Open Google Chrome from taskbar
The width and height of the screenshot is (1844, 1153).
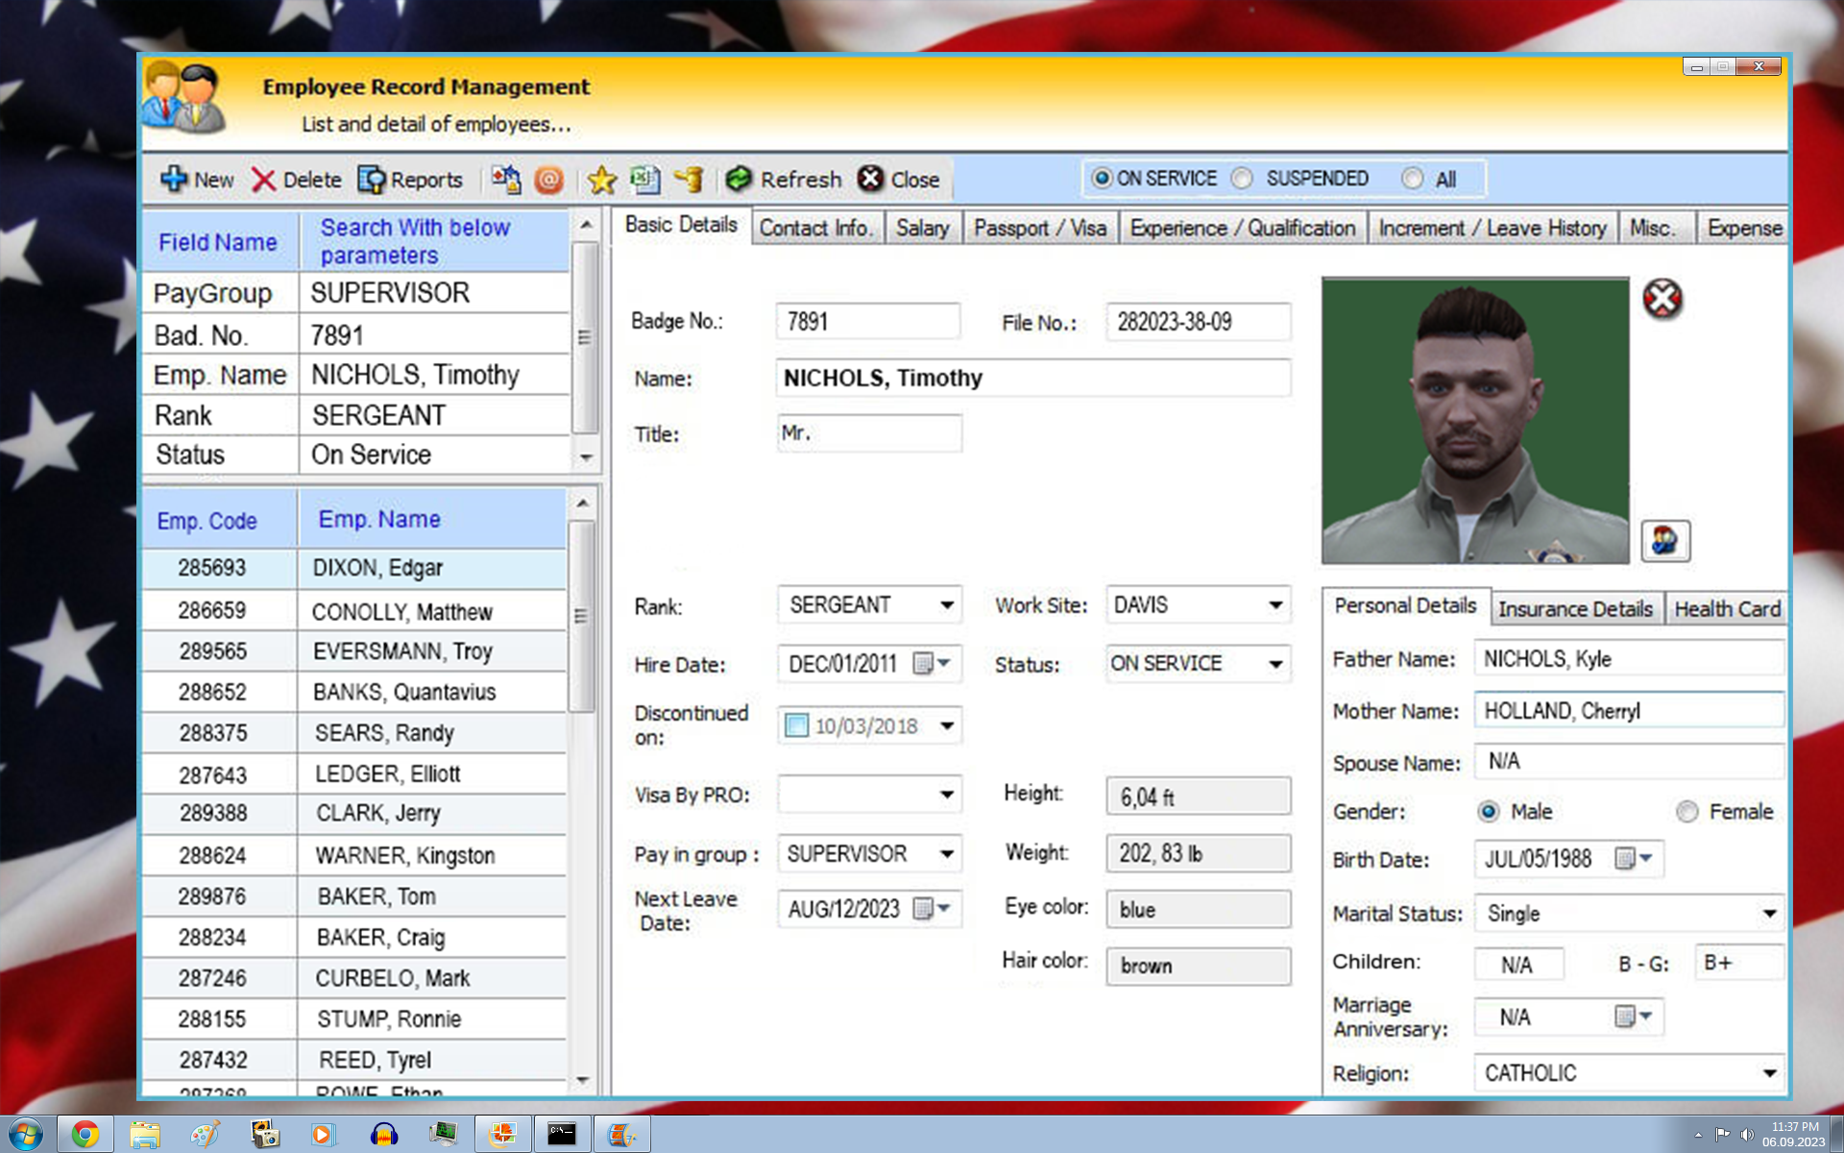coord(85,1135)
